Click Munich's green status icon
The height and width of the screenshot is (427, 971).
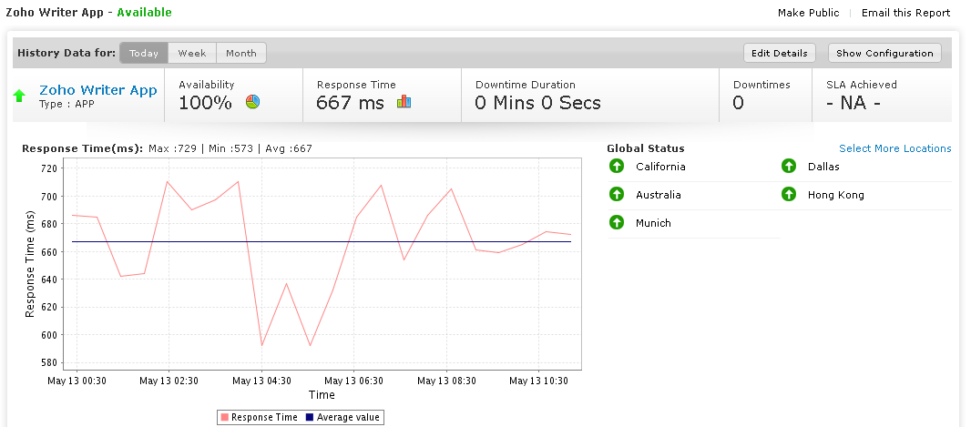click(x=616, y=222)
